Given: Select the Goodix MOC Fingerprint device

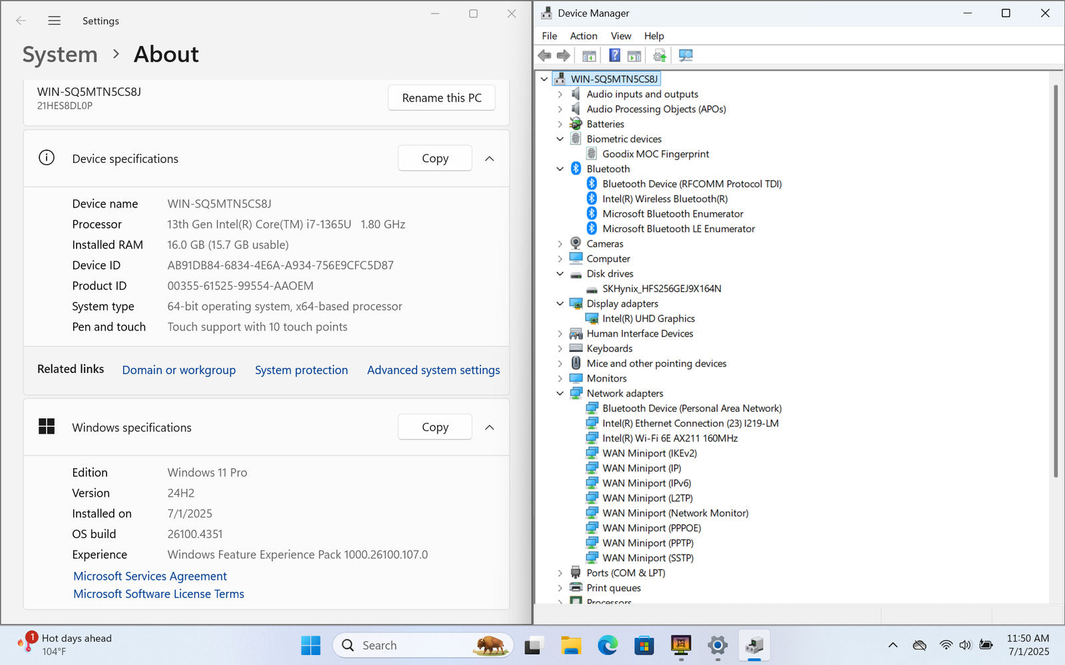Looking at the screenshot, I should tap(655, 154).
